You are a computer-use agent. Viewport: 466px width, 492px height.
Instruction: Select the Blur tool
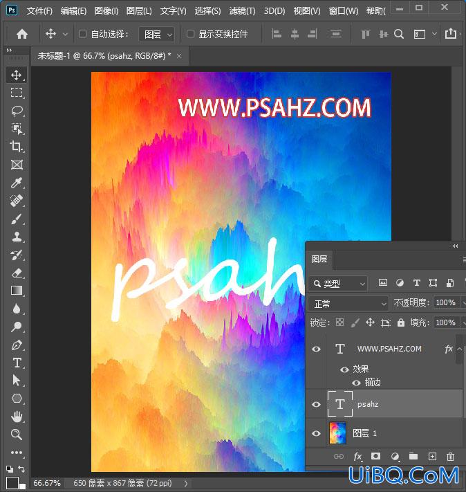[x=17, y=309]
